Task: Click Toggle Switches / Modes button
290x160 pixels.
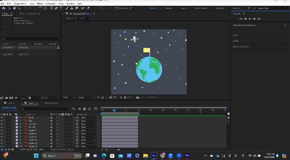Action: [x=62, y=149]
